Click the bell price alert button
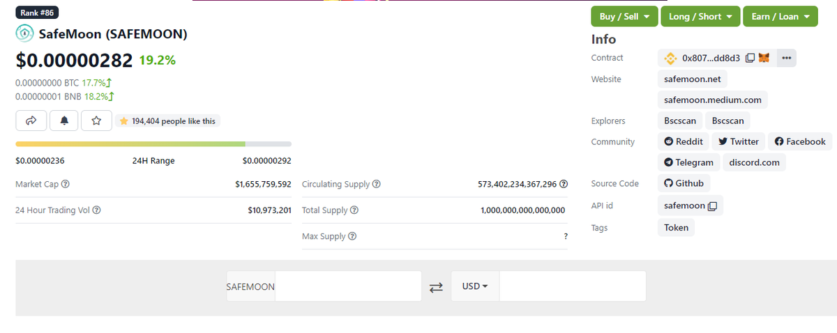This screenshot has height=333, width=837. click(x=64, y=121)
